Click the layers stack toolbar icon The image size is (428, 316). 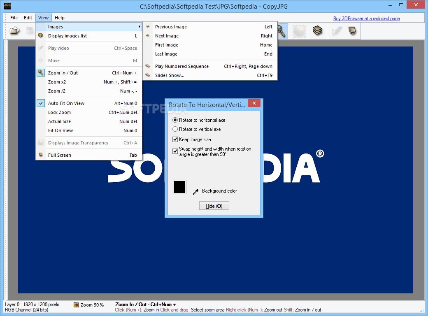317,30
